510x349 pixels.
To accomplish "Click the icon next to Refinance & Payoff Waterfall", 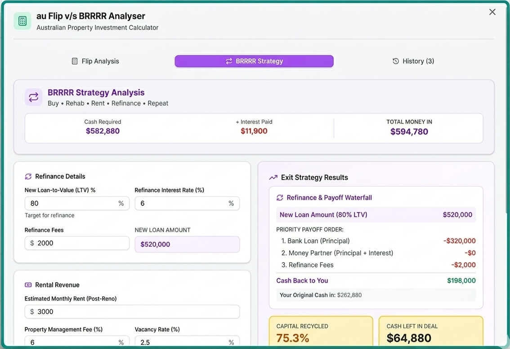I will click(x=280, y=198).
